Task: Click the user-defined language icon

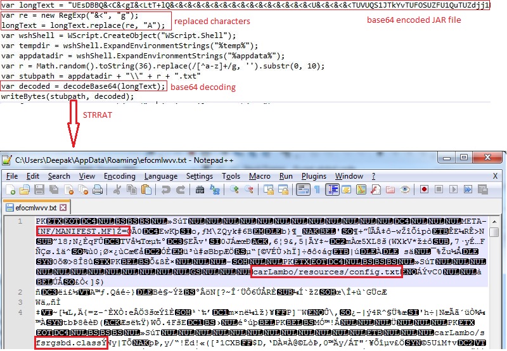Action: tap(346, 189)
